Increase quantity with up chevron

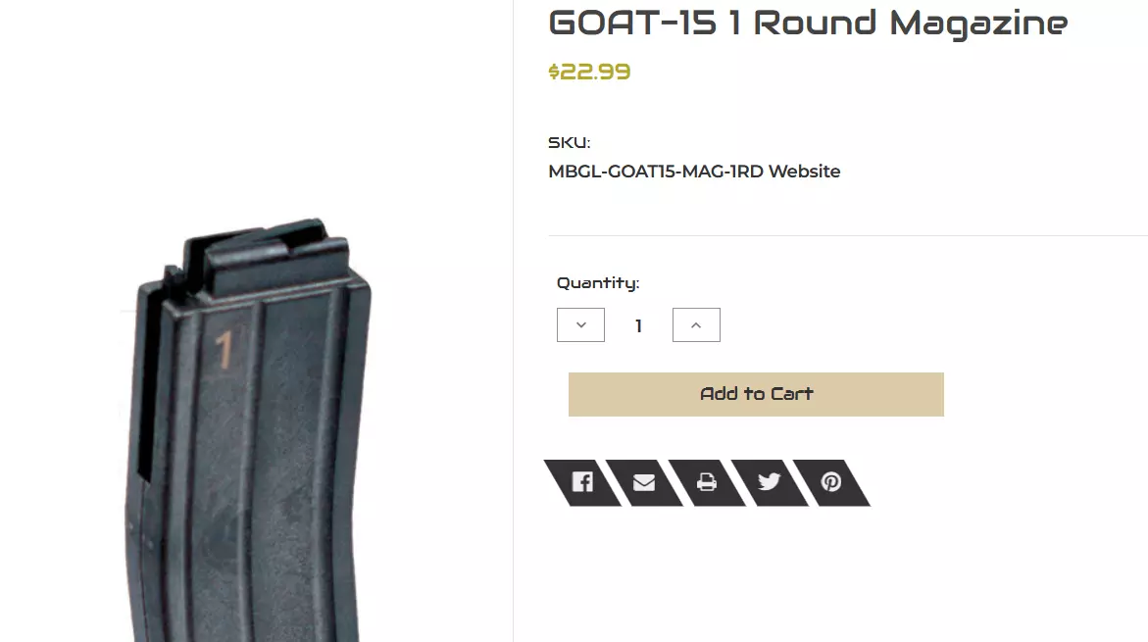[696, 325]
